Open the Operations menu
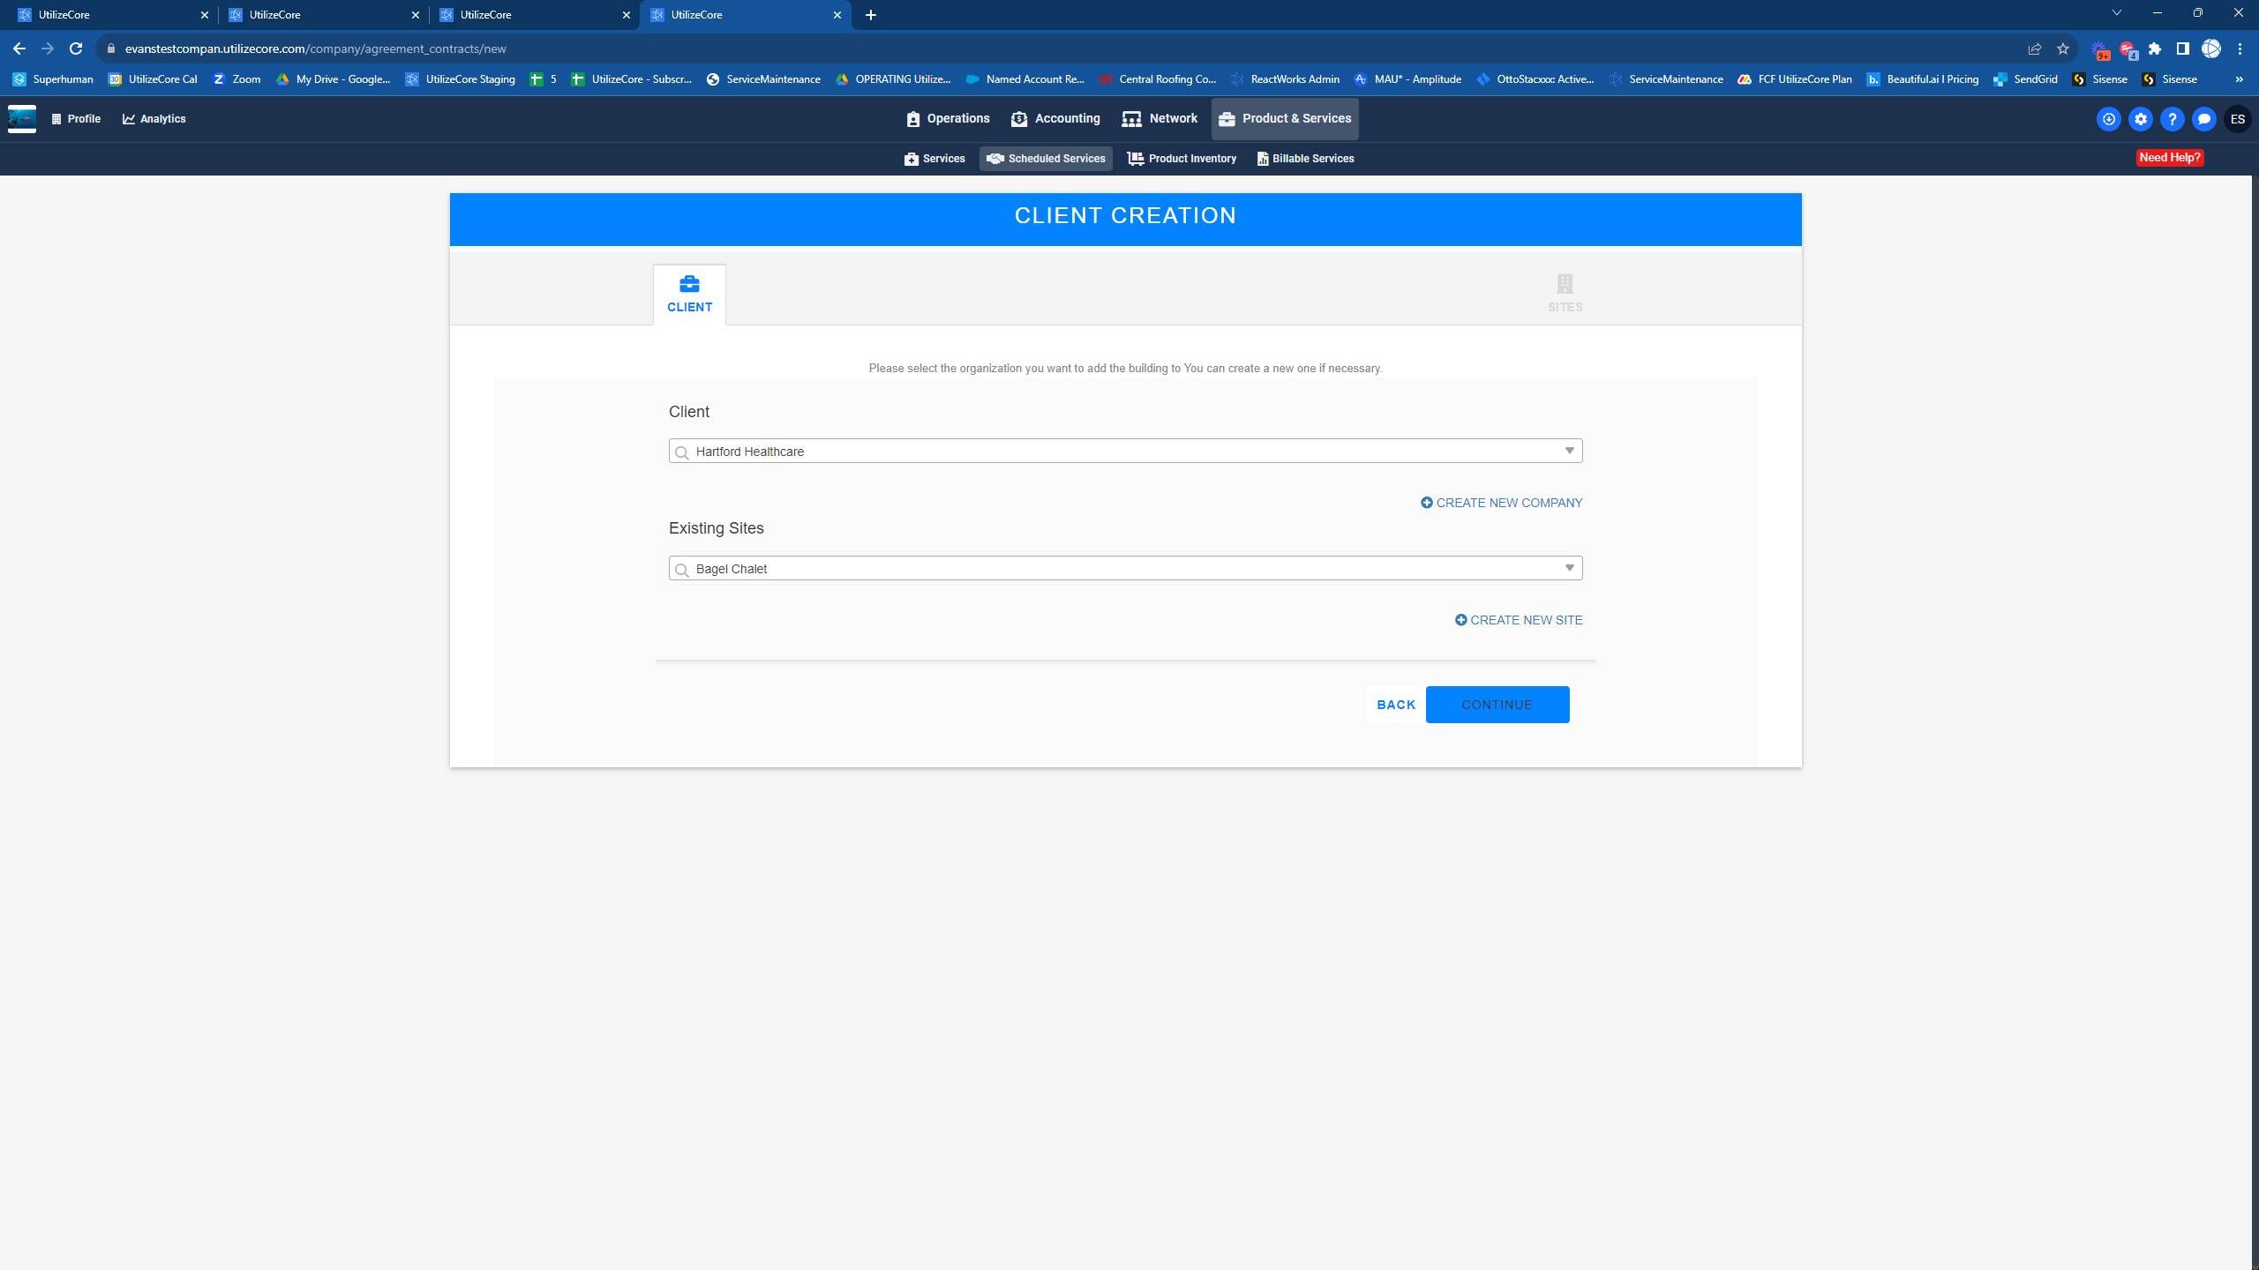The image size is (2259, 1270). tap(948, 119)
